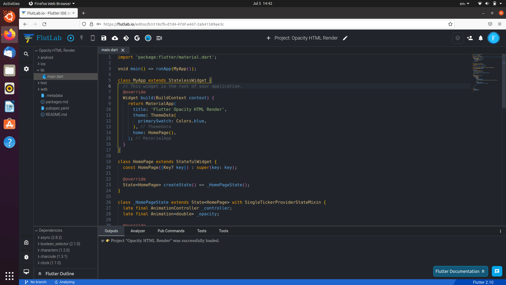Click the cloud download icon
Image resolution: width=506 pixels, height=285 pixels.
pyautogui.click(x=115, y=38)
